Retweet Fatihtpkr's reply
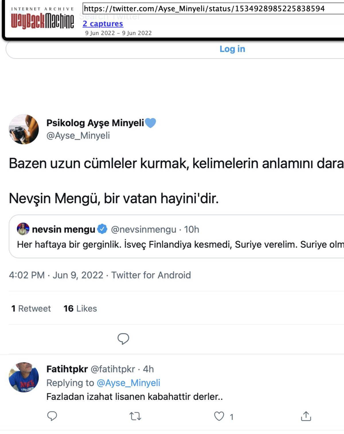Screen dimensions: 344x434 tap(135, 416)
